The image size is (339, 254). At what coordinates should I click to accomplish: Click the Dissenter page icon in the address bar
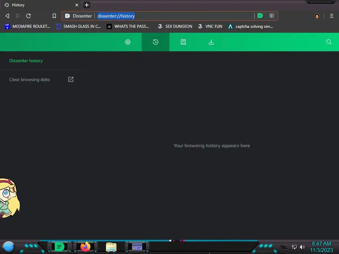click(x=68, y=16)
